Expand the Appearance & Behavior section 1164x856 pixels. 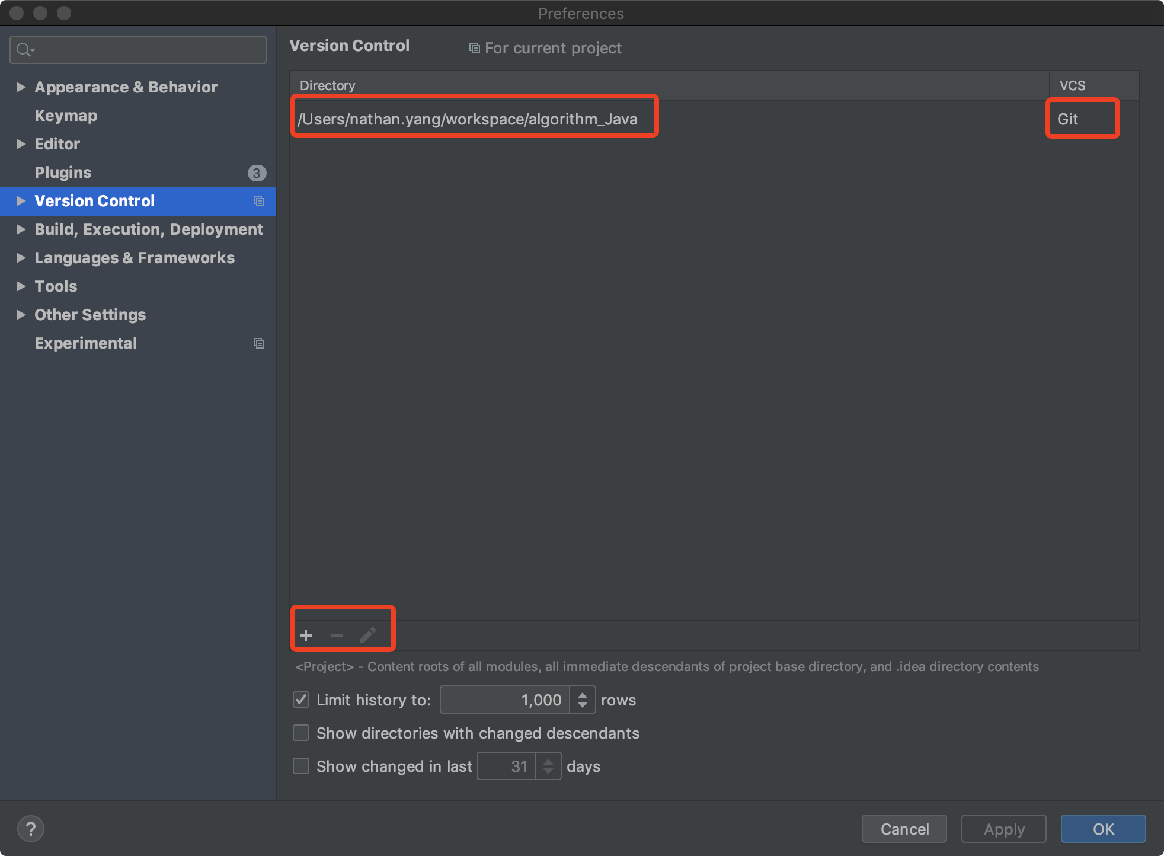21,87
